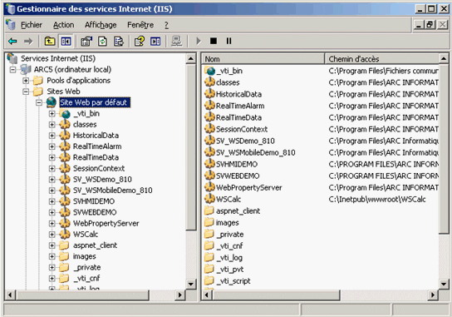Click the aspnet_client folder icon in tree
The image size is (452, 317).
point(64,245)
